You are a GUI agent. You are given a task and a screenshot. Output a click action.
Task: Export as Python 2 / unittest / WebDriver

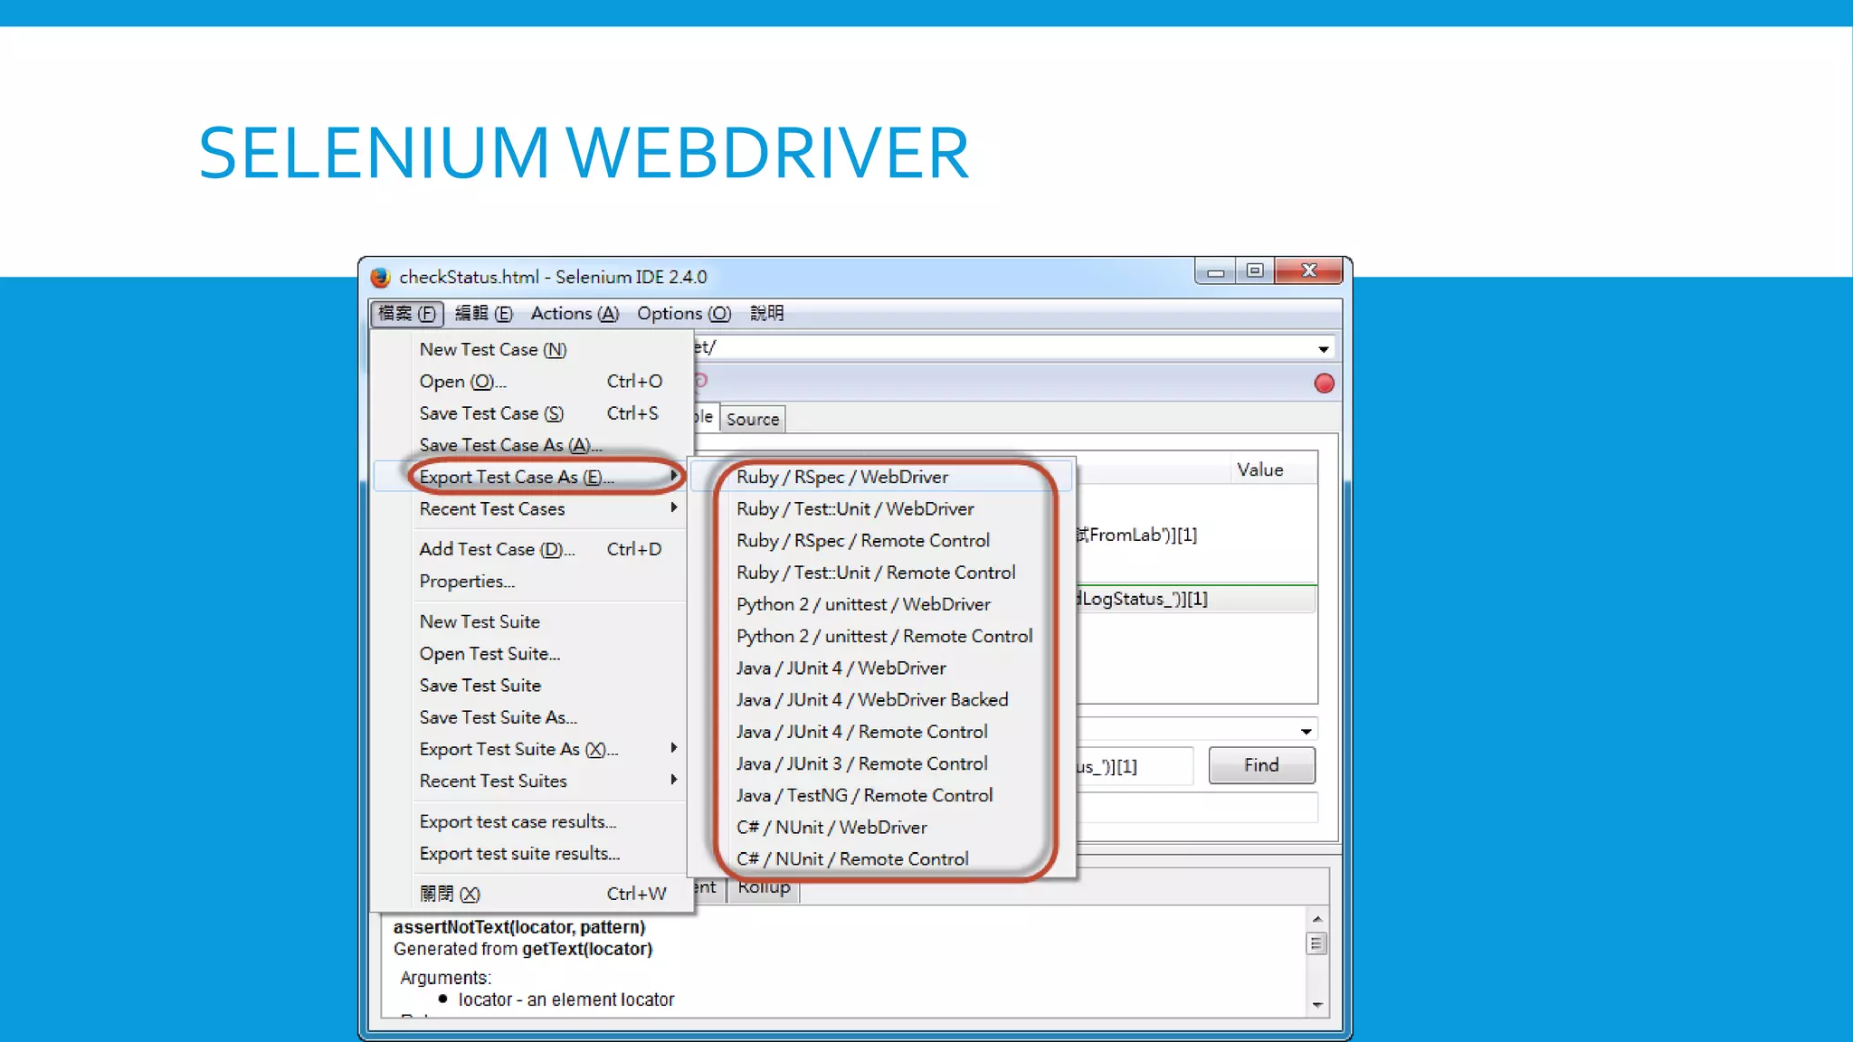click(x=882, y=604)
